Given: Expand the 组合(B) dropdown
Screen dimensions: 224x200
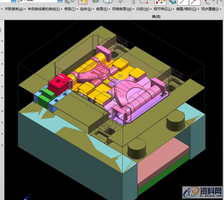Looking at the screenshot, I should coord(86,9).
